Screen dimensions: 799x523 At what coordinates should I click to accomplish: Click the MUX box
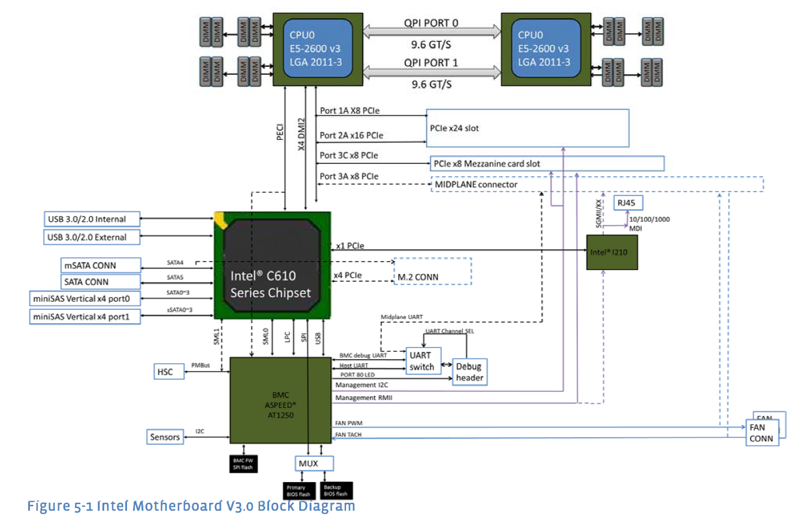point(315,464)
